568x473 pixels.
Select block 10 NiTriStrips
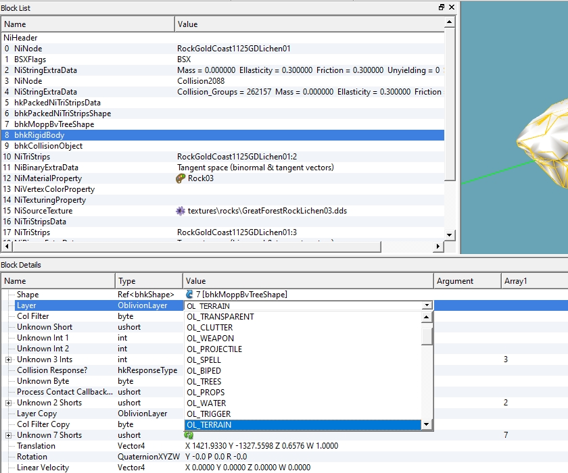point(222,157)
